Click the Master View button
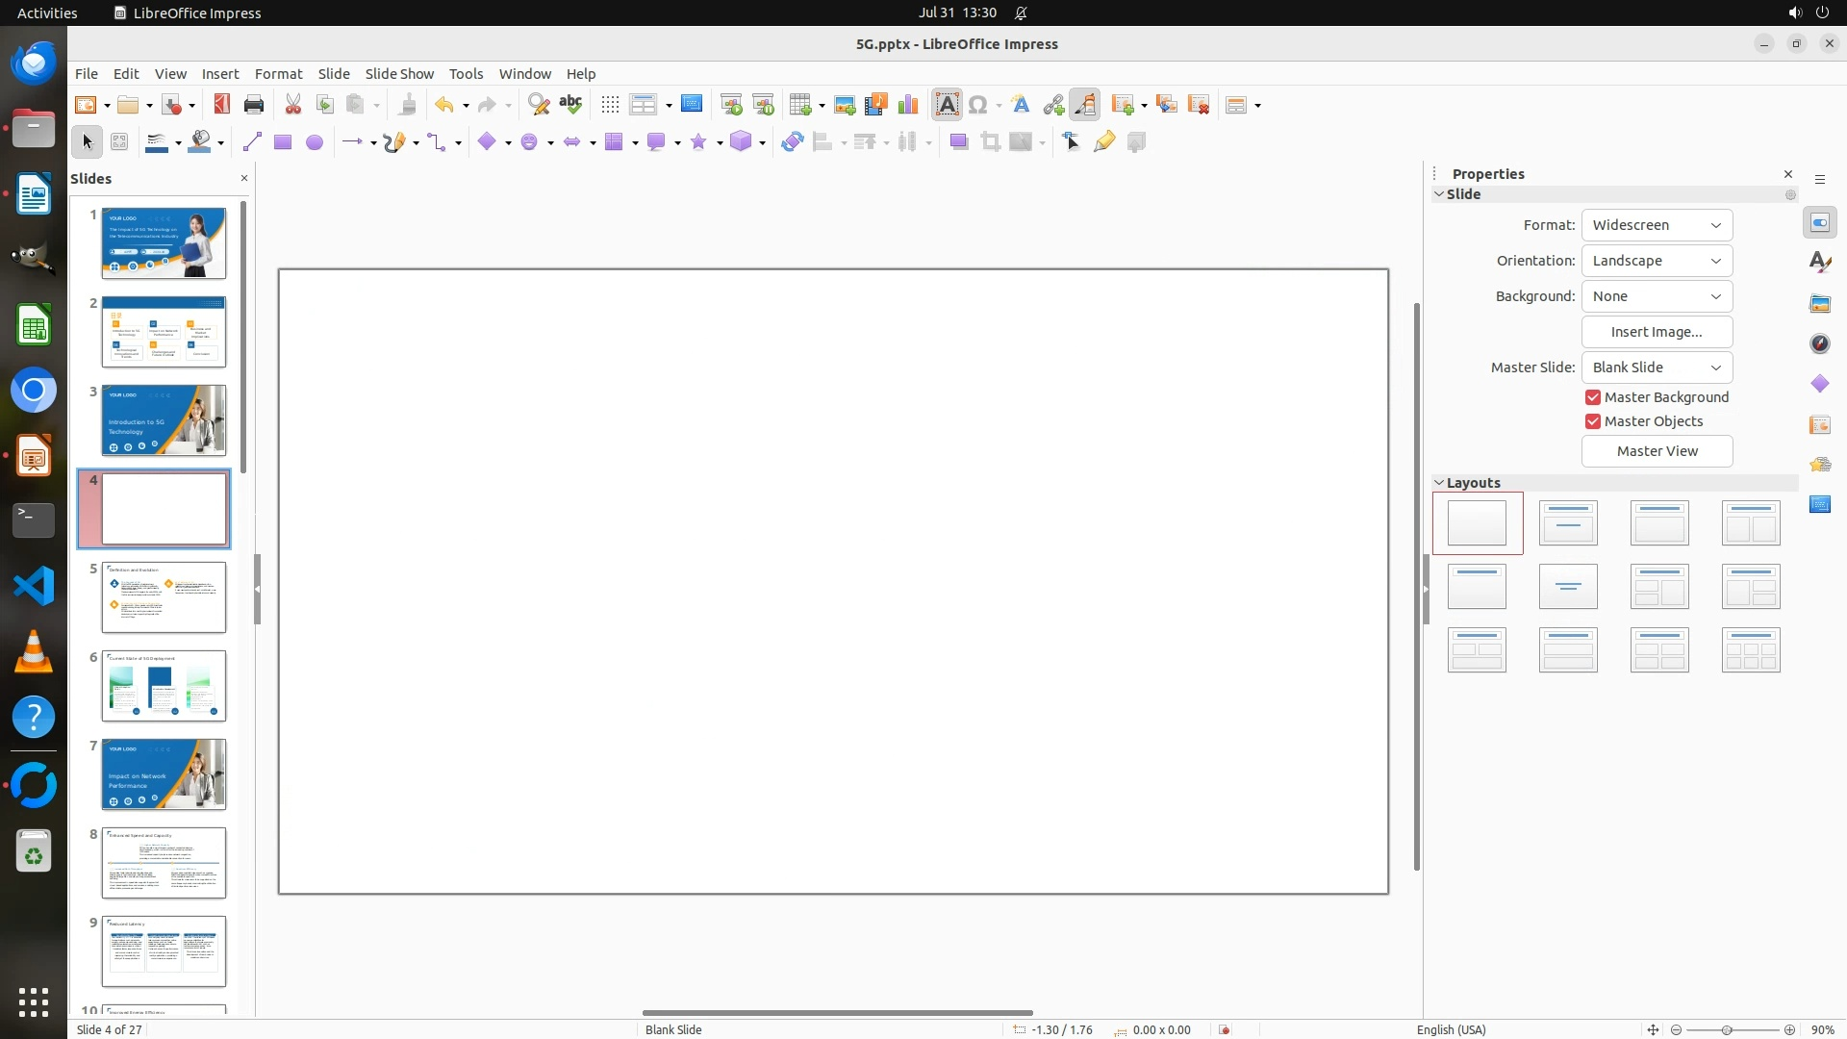 (x=1657, y=451)
